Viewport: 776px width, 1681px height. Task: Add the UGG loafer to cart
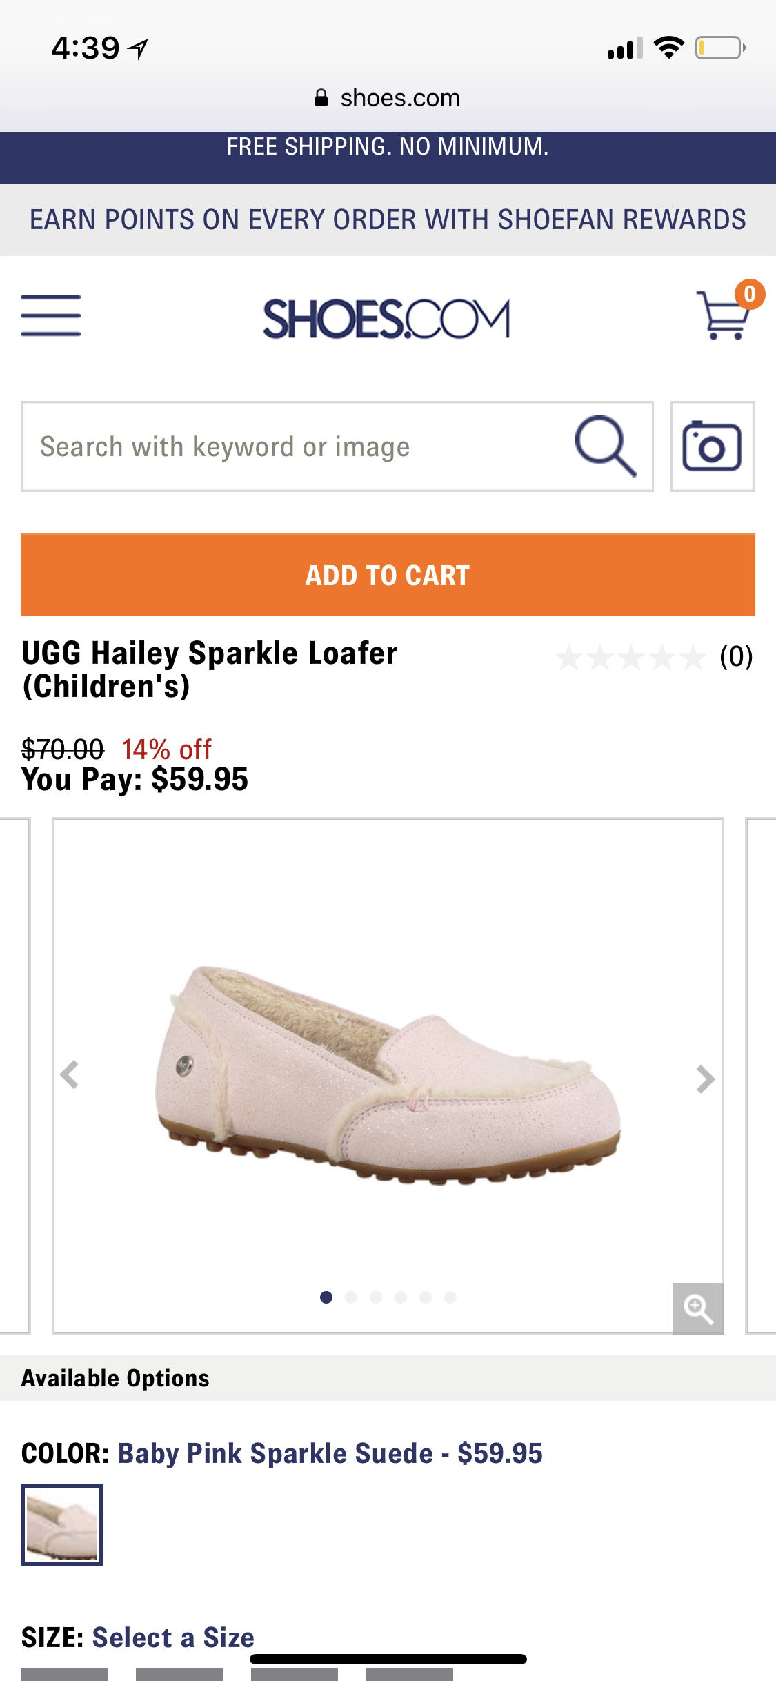(x=388, y=575)
